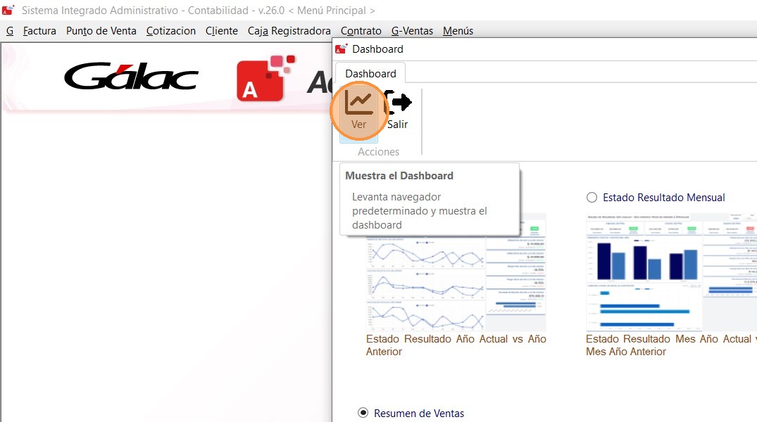Open the G-Ventas menu

click(x=412, y=31)
